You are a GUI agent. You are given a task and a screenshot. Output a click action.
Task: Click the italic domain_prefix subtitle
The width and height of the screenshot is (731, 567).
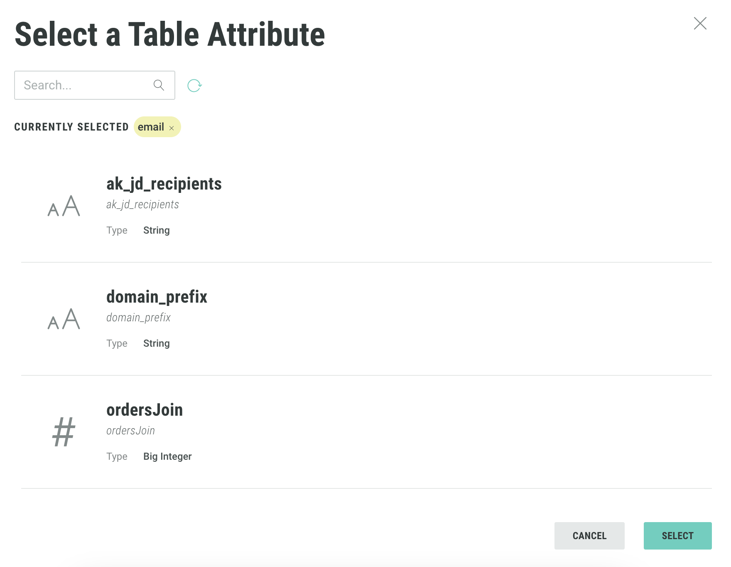[x=138, y=318]
